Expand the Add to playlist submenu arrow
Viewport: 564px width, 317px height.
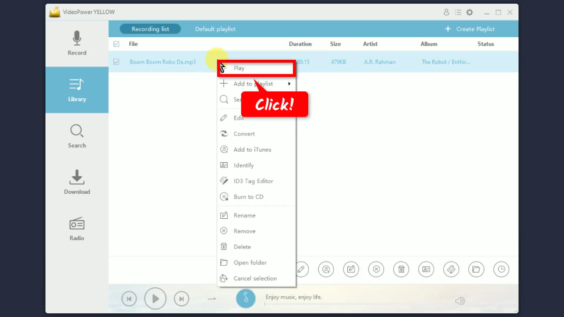(289, 84)
